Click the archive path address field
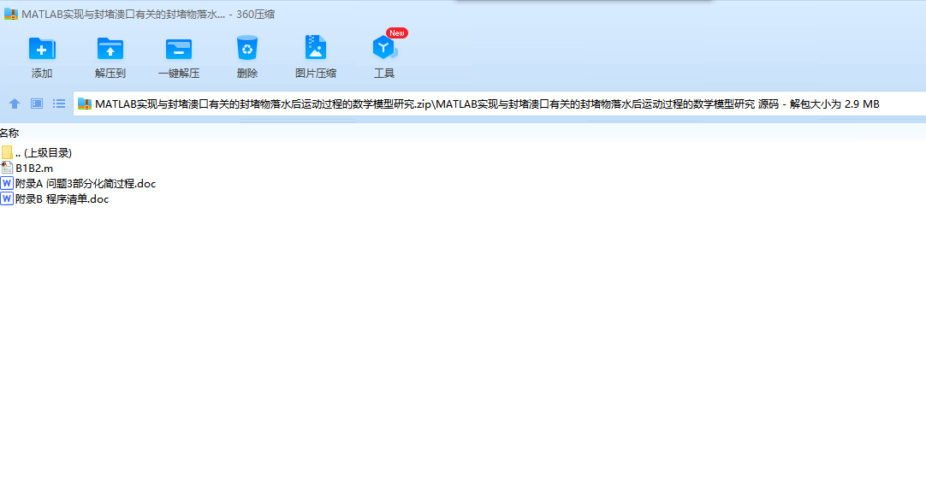Screen dimensions: 926x503 pos(500,104)
